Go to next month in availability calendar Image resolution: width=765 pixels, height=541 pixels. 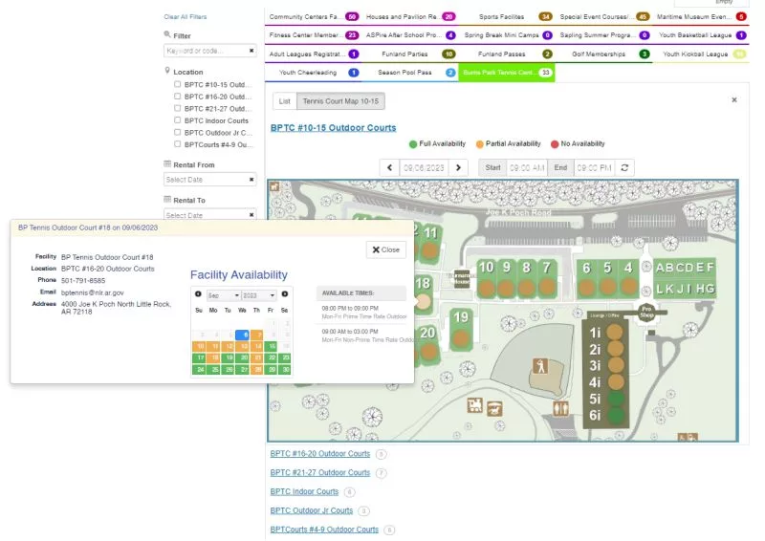[x=284, y=294]
